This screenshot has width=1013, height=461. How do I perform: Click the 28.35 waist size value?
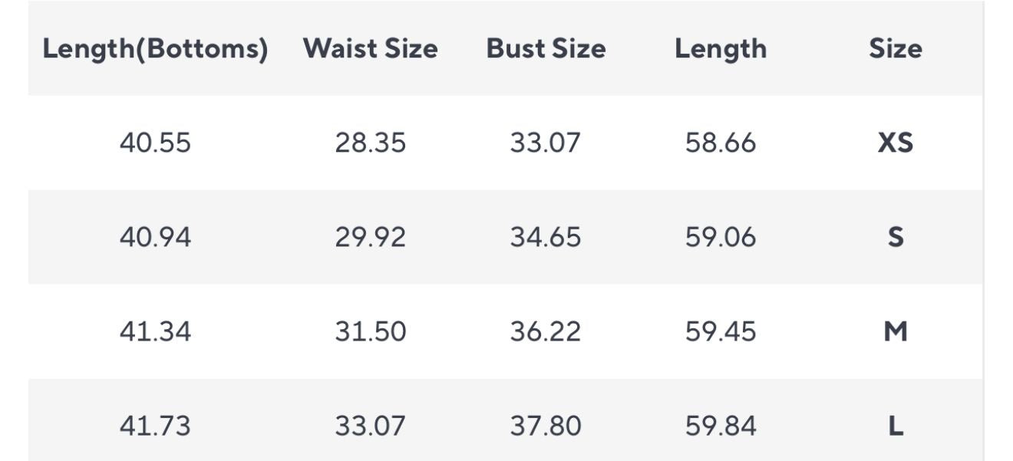370,143
